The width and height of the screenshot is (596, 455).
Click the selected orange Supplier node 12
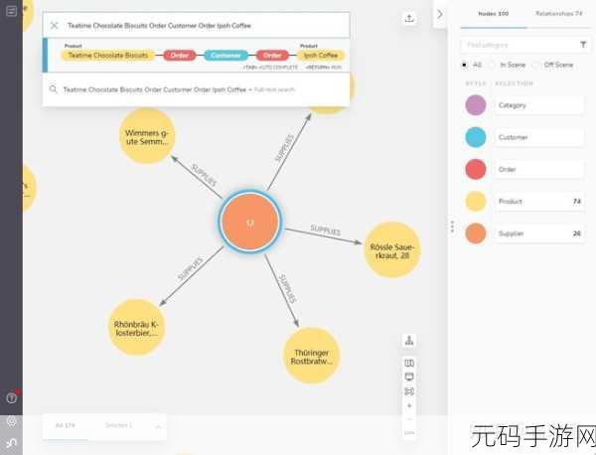(x=249, y=222)
